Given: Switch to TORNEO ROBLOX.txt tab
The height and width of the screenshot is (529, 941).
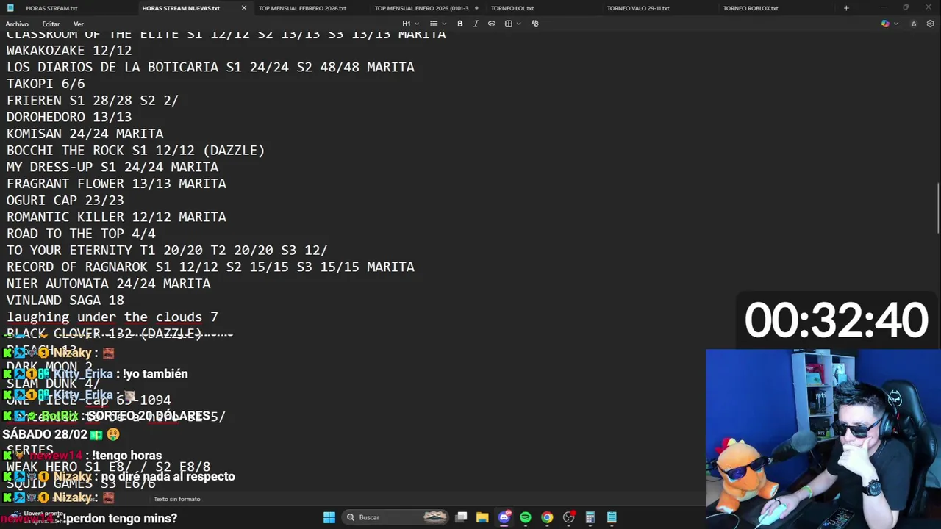Looking at the screenshot, I should (x=751, y=8).
